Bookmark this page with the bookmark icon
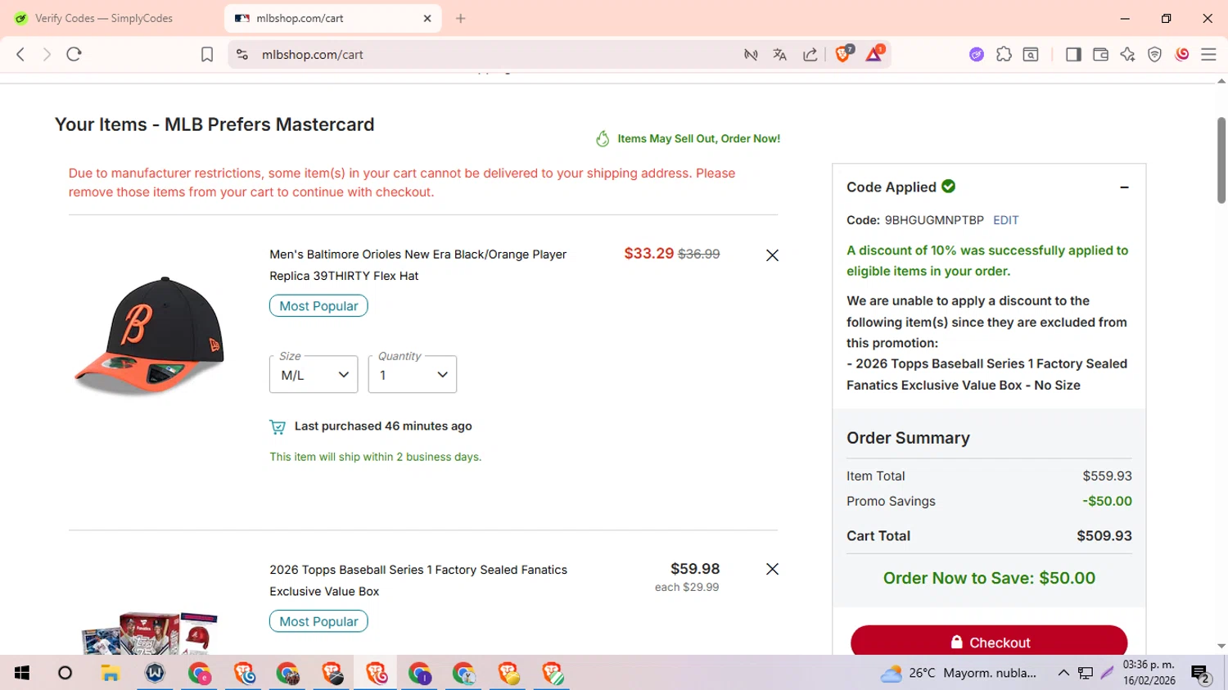Image resolution: width=1228 pixels, height=690 pixels. click(207, 54)
